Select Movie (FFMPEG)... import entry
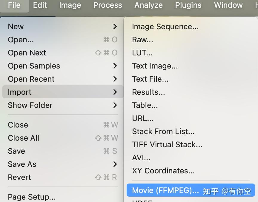Viewport: 258px width, 202px height. click(x=165, y=190)
